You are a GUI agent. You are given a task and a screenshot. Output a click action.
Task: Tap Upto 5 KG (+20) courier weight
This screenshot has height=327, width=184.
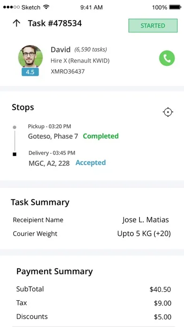144,234
